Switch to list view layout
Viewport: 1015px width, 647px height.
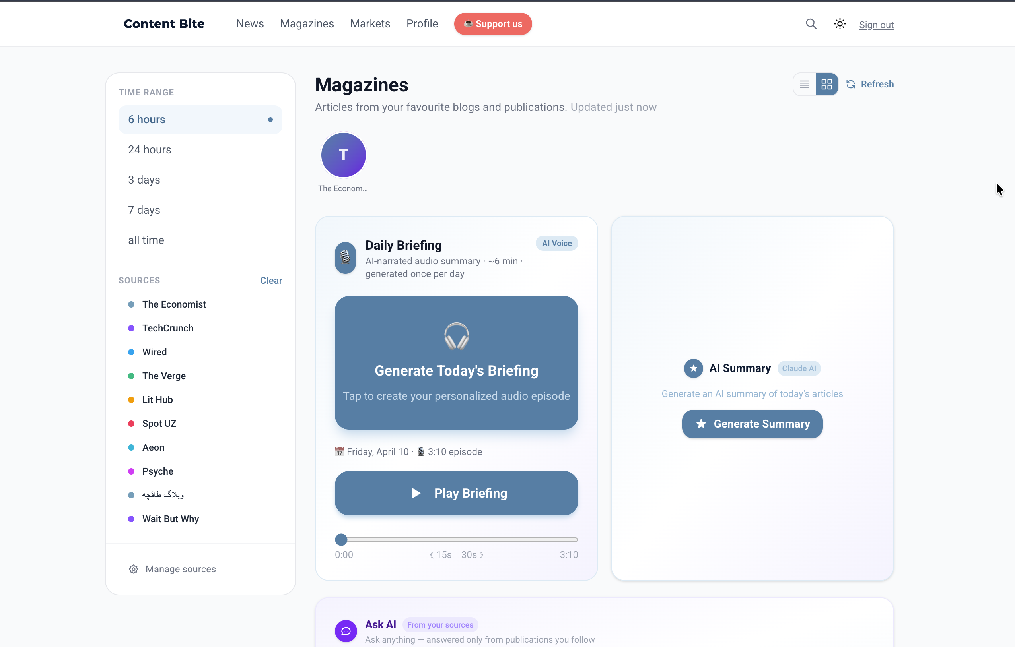804,84
